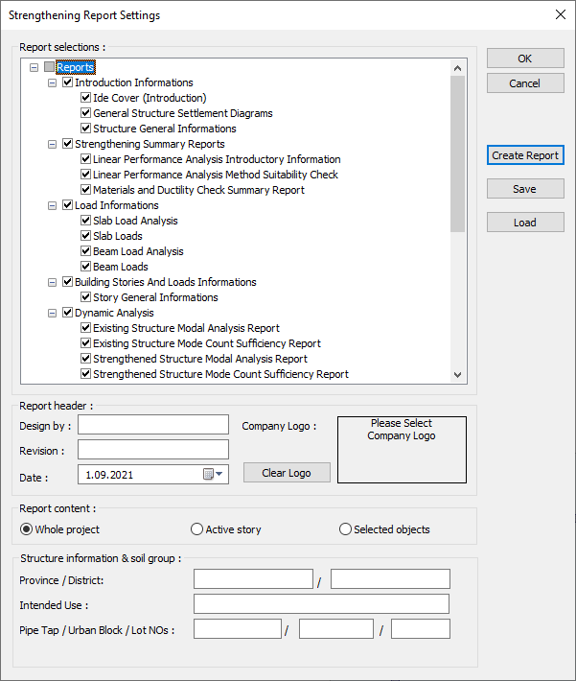576x681 pixels.
Task: Click the Design by text field
Action: pos(153,425)
